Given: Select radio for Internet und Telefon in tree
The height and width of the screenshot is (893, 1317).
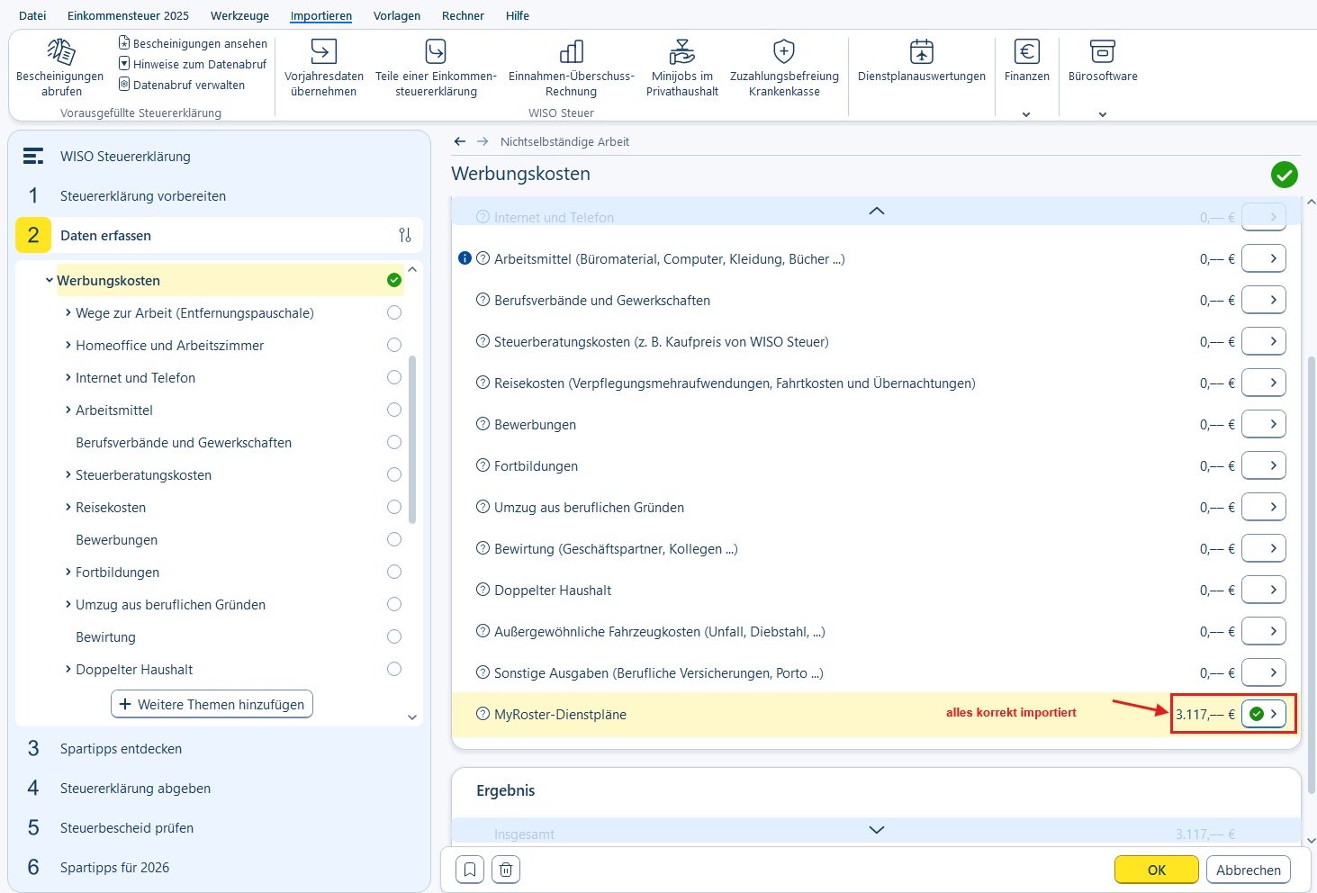Looking at the screenshot, I should [x=394, y=377].
